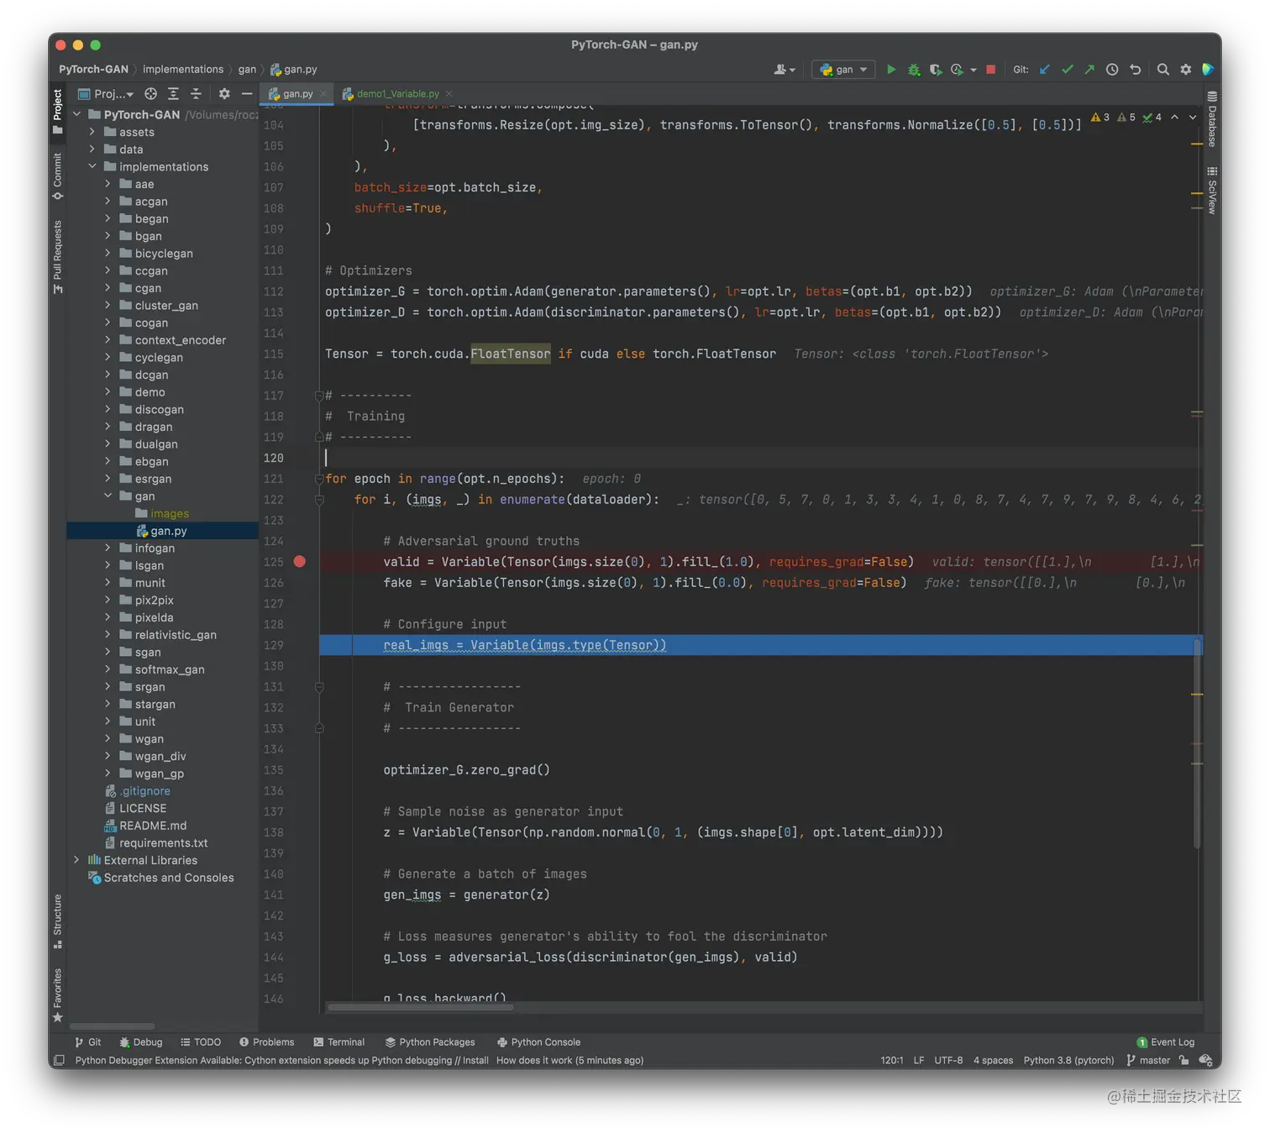Collapse the implementations folder
The height and width of the screenshot is (1133, 1270).
[x=92, y=166]
